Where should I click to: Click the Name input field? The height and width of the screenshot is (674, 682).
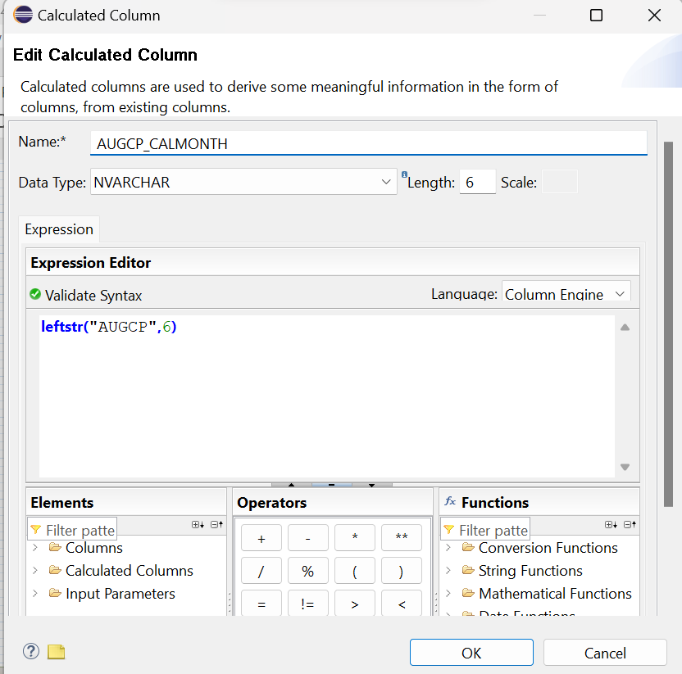coord(369,143)
